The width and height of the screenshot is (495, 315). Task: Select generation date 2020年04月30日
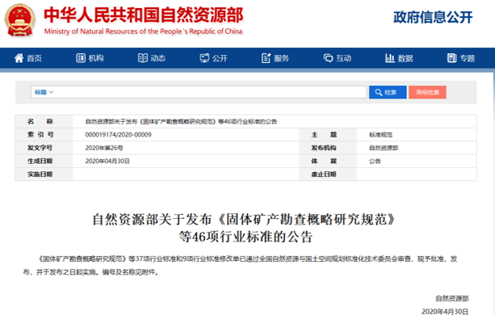[107, 161]
